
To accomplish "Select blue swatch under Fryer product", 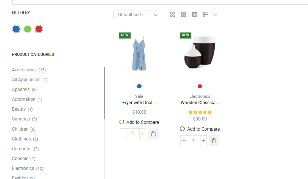I will pos(139,86).
